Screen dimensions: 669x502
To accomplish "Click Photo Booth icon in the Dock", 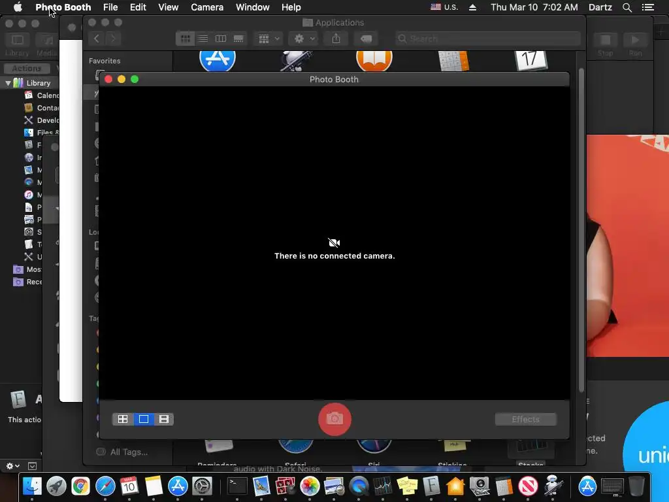I will click(x=286, y=486).
